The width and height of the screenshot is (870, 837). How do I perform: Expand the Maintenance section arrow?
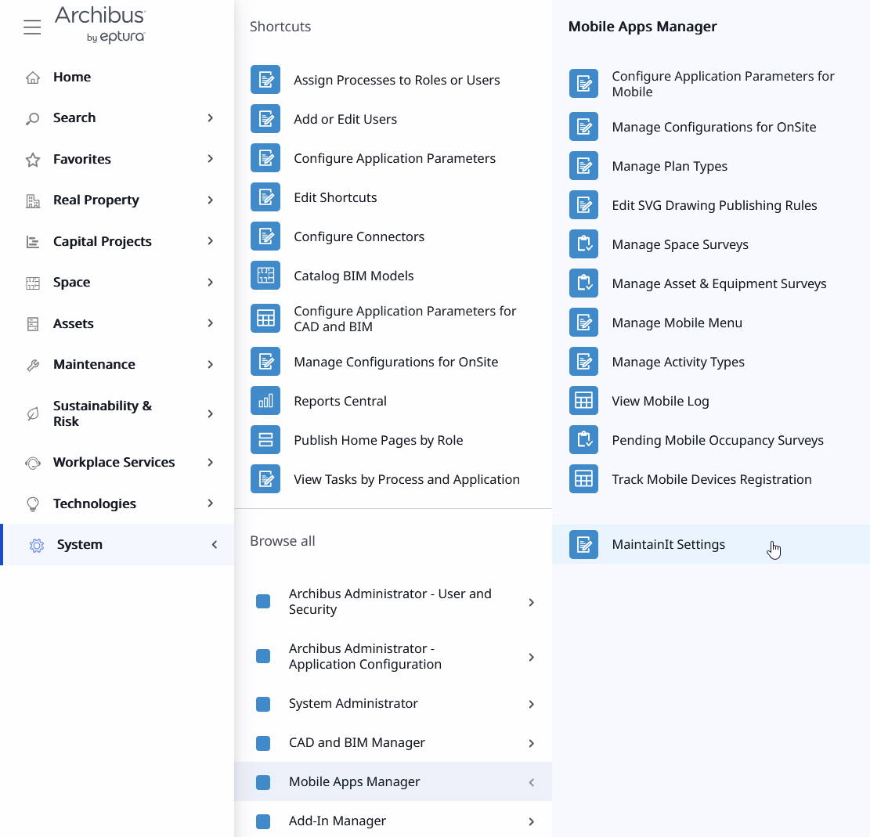click(x=210, y=365)
